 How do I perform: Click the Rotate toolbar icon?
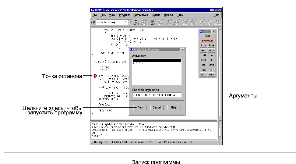coord(201,22)
